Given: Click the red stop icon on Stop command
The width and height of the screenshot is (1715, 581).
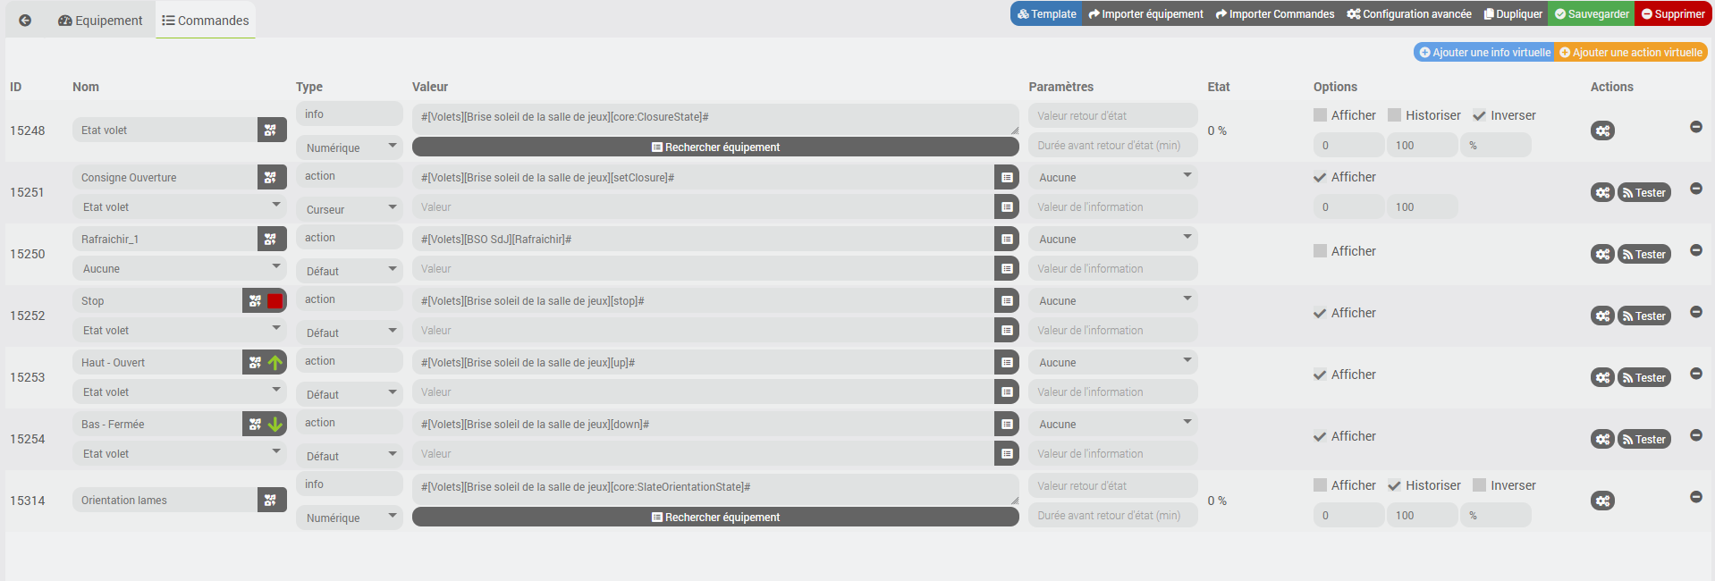Looking at the screenshot, I should point(275,301).
